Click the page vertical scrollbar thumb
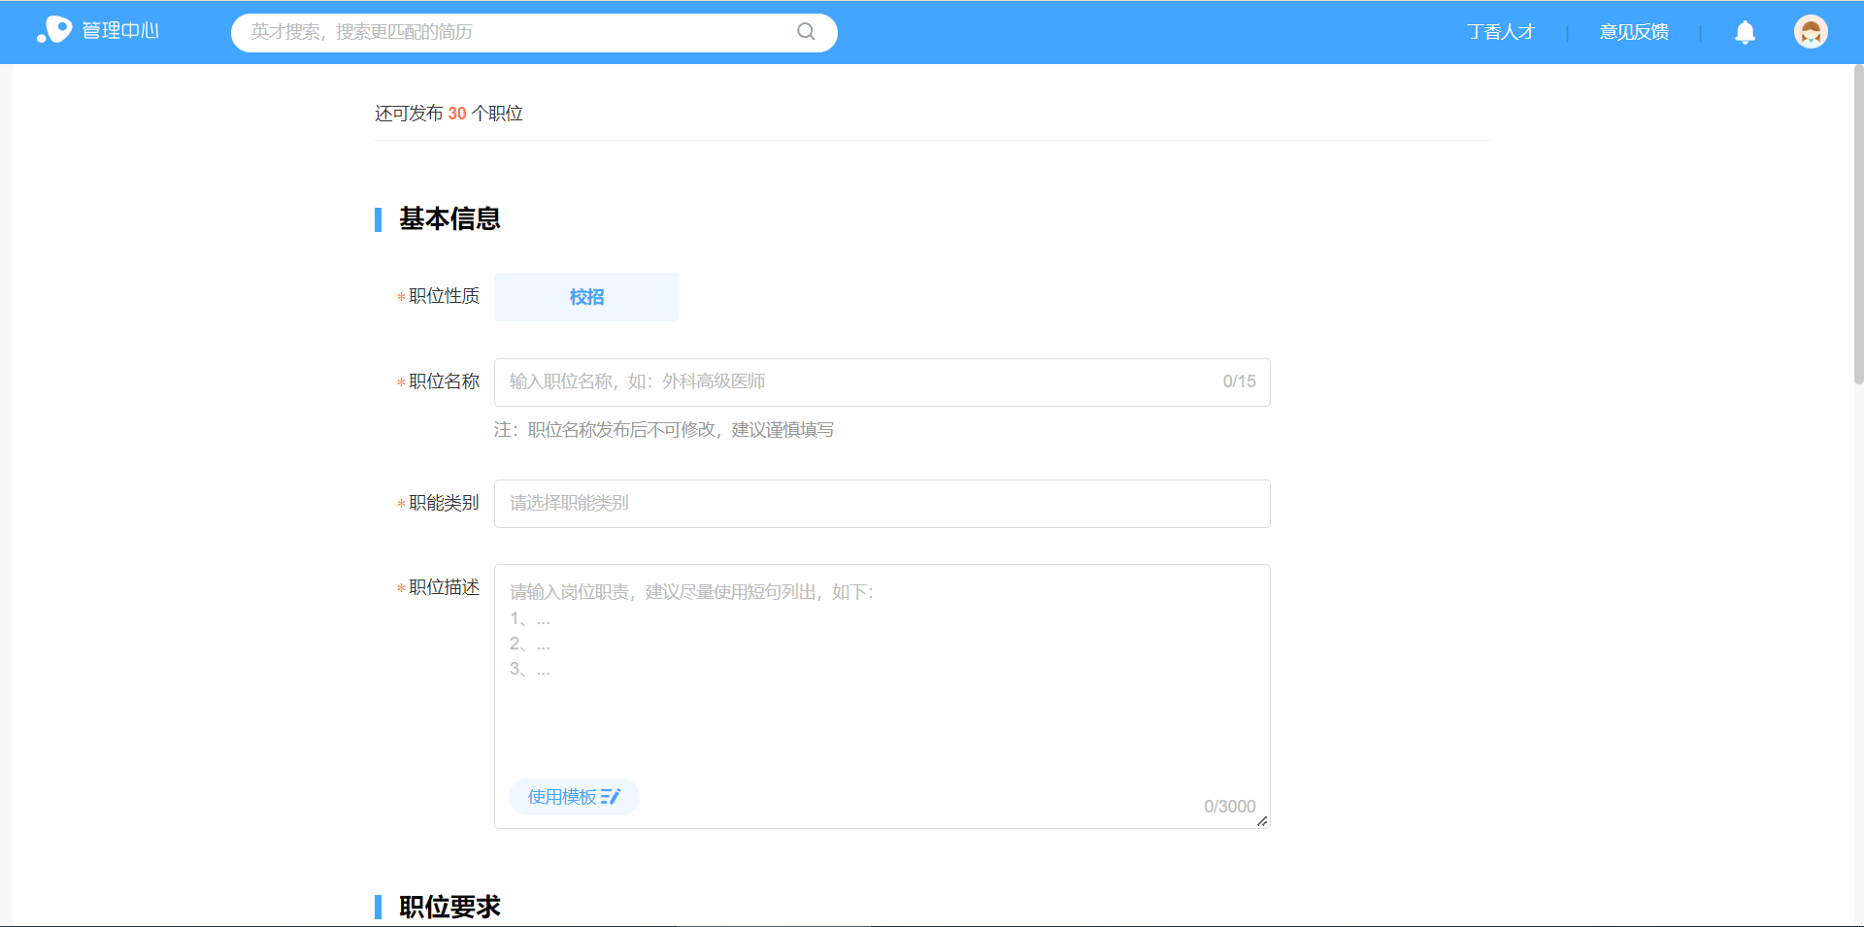Image resolution: width=1864 pixels, height=927 pixels. tap(1858, 223)
